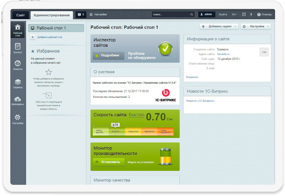Click the notifications icon with counter 5

pyautogui.click(x=80, y=15)
